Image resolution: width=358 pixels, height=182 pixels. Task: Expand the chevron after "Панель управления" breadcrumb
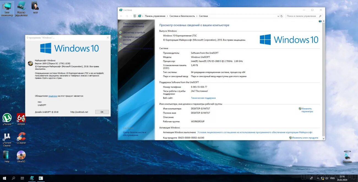click(x=167, y=16)
